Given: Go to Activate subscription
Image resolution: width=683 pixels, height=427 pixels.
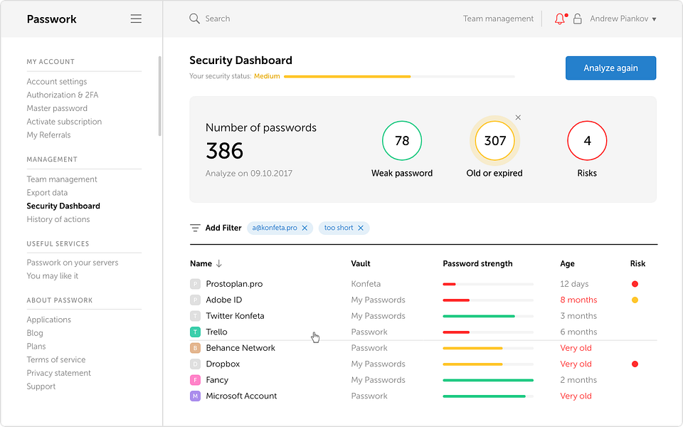Looking at the screenshot, I should point(64,122).
